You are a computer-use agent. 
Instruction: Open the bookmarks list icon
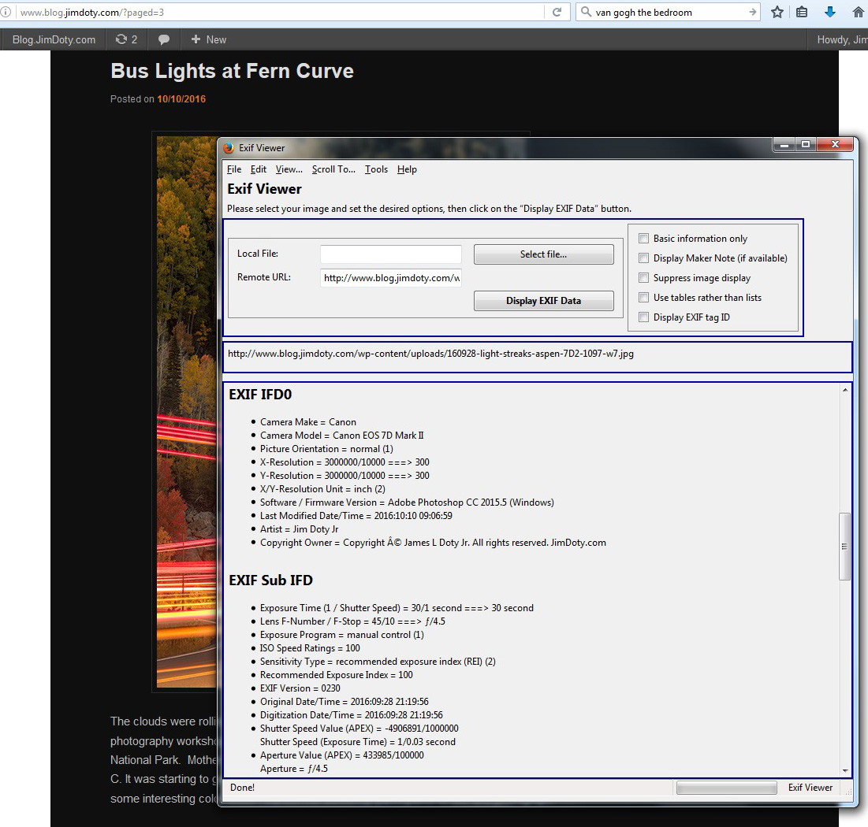click(x=802, y=12)
